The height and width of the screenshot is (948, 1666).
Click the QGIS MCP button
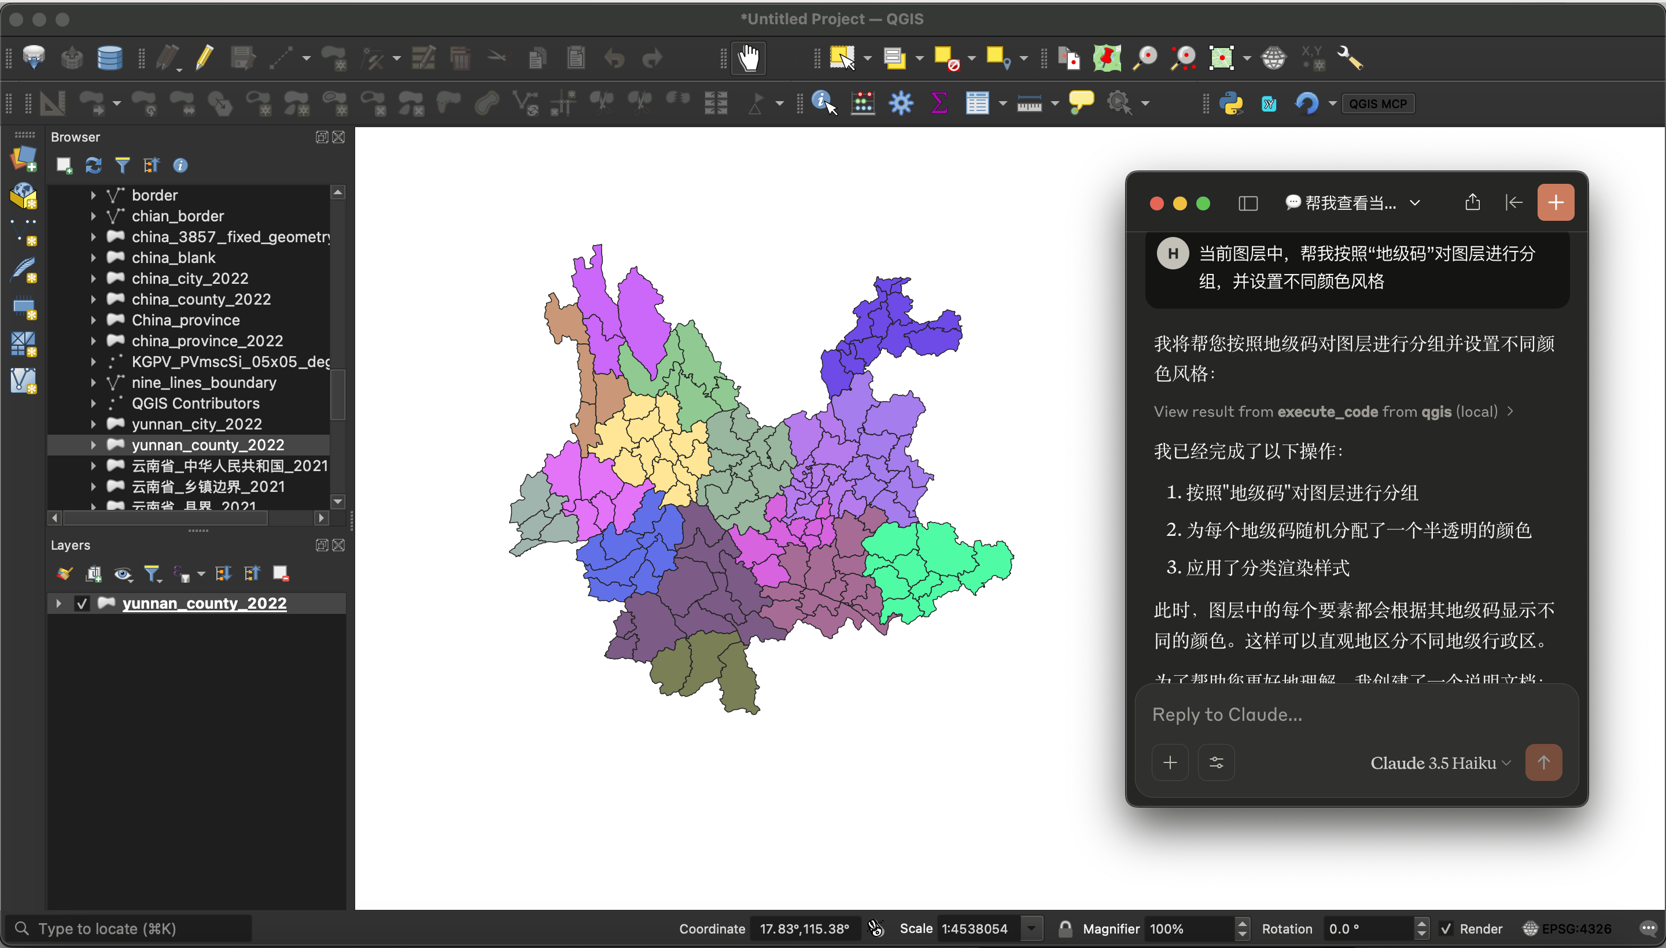click(1378, 103)
